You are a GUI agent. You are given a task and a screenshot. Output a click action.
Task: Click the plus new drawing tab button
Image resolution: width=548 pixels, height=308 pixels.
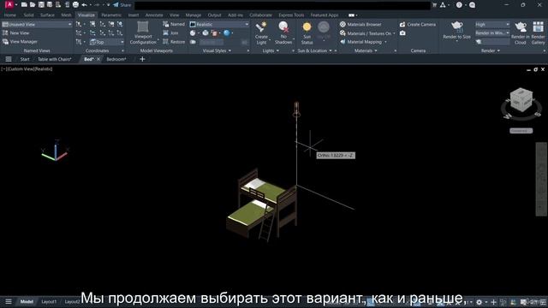coord(142,59)
